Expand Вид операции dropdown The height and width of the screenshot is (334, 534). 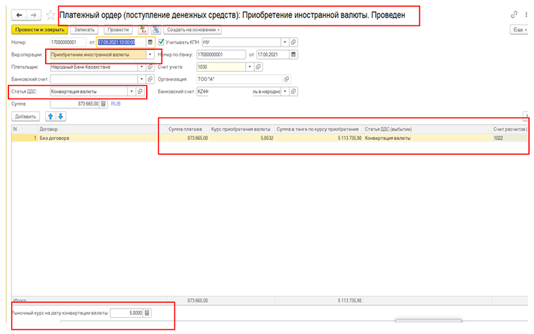[150, 54]
